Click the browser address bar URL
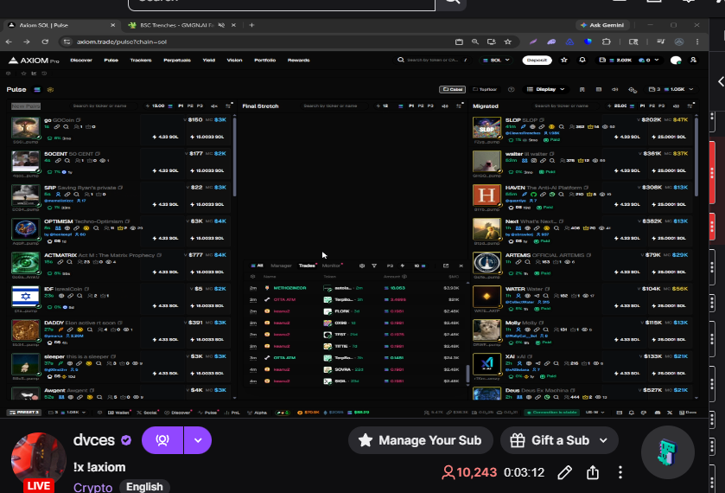The height and width of the screenshot is (493, 725). pos(122,42)
